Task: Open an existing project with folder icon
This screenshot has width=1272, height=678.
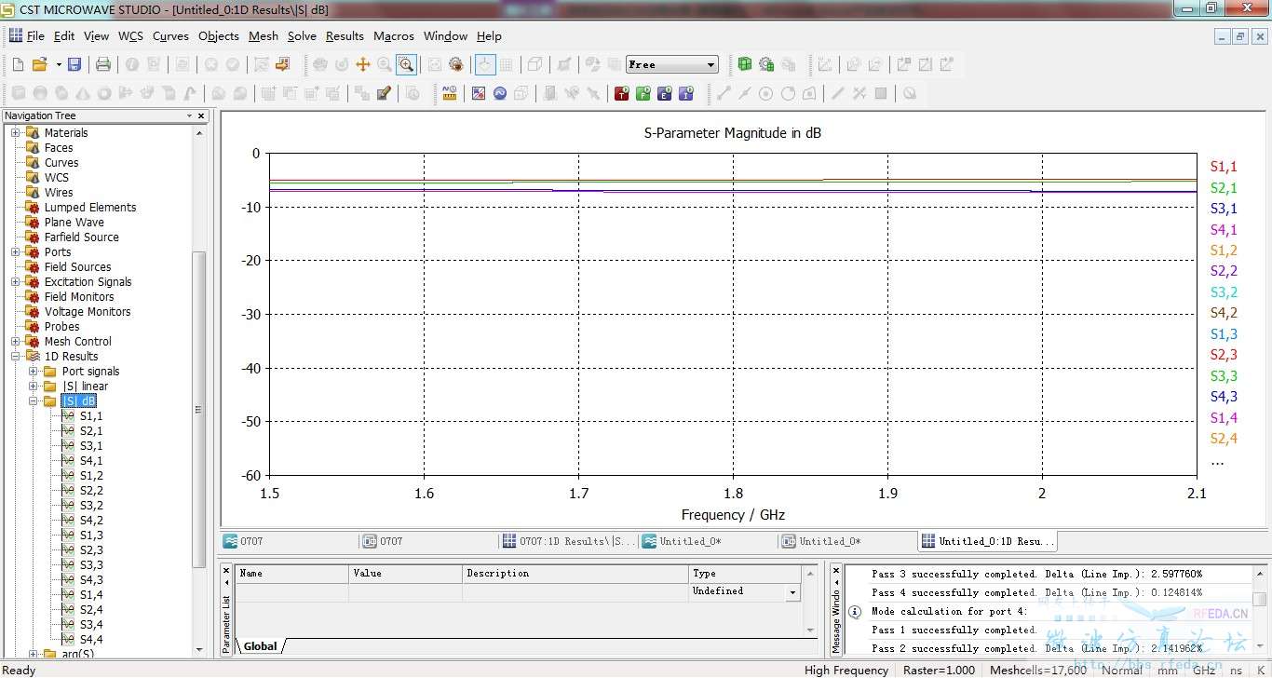Action: click(x=40, y=64)
